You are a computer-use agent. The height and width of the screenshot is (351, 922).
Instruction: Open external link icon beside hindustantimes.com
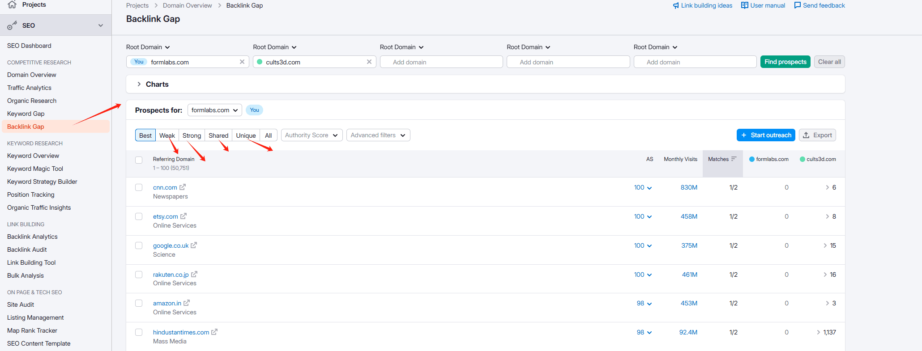[x=214, y=332]
